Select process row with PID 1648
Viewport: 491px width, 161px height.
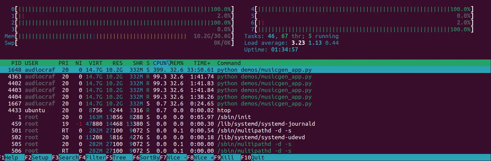tap(245, 70)
